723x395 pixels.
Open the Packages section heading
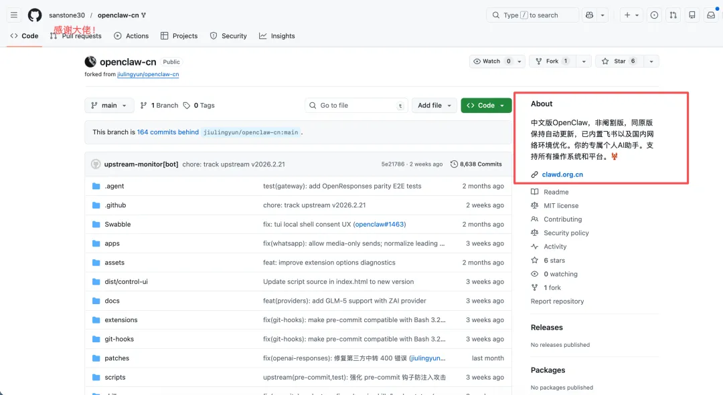548,370
